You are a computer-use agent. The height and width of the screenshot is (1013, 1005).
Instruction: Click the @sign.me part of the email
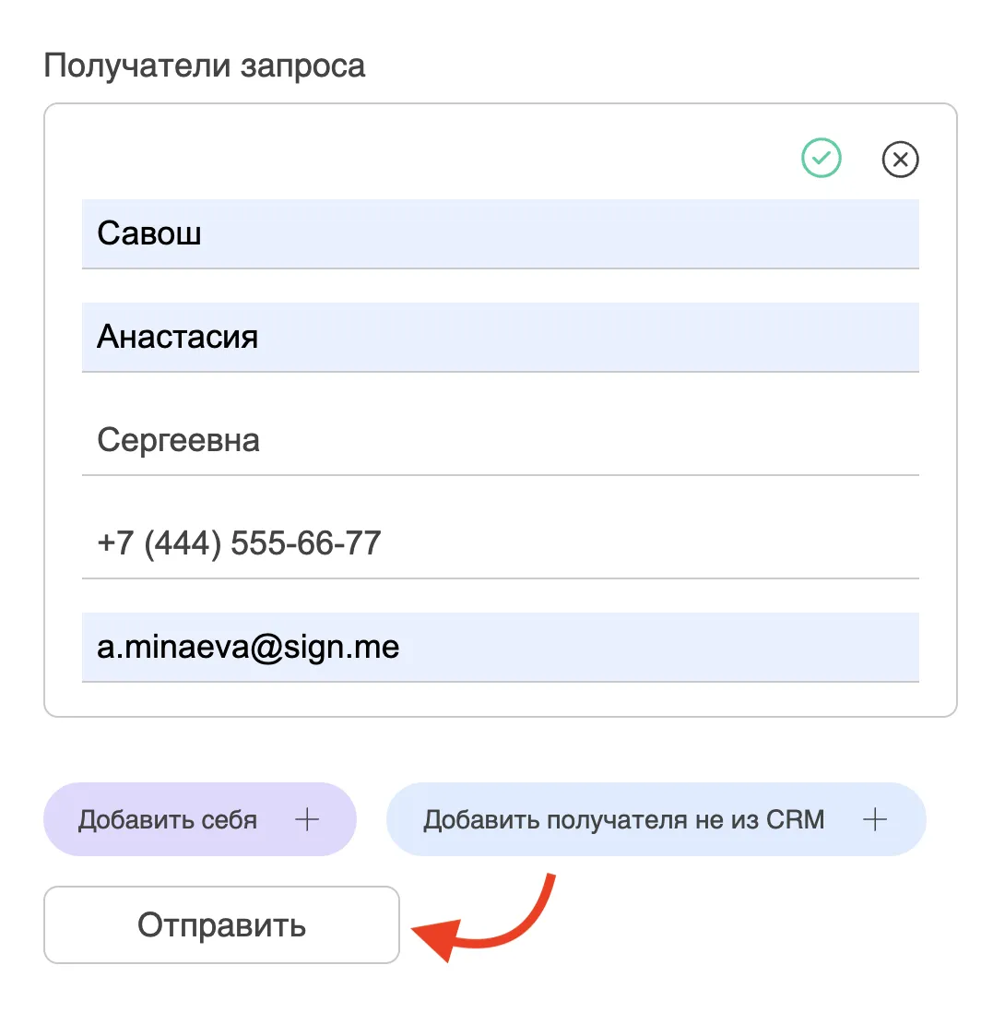tap(325, 648)
